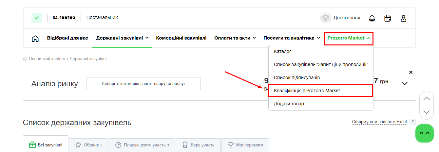439x152 pixels.
Task: Click the home icon in navigation bar
Action: pos(35,38)
